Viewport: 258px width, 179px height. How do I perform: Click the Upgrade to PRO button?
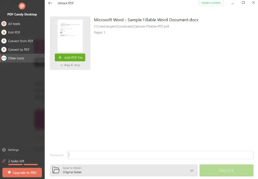point(22,173)
